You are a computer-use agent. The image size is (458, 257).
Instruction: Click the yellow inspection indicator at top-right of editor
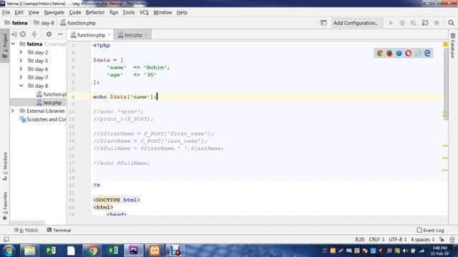pyautogui.click(x=445, y=44)
